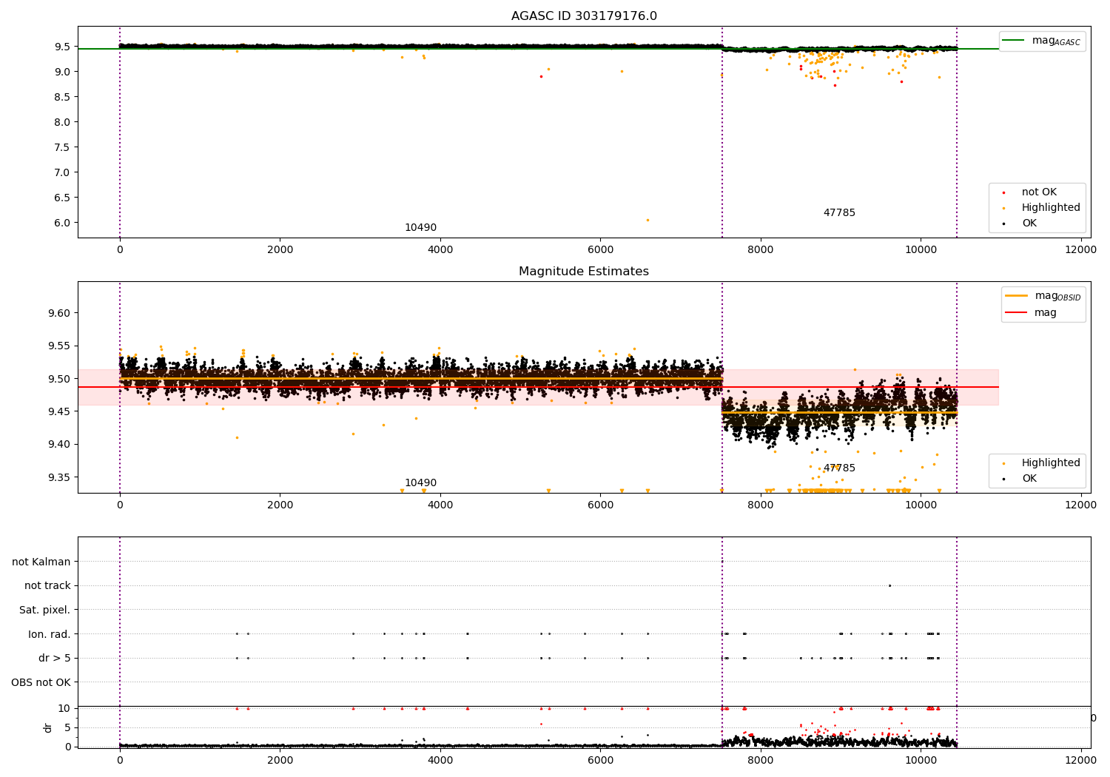Click the "8.0" y-tick of the top plot

point(62,122)
